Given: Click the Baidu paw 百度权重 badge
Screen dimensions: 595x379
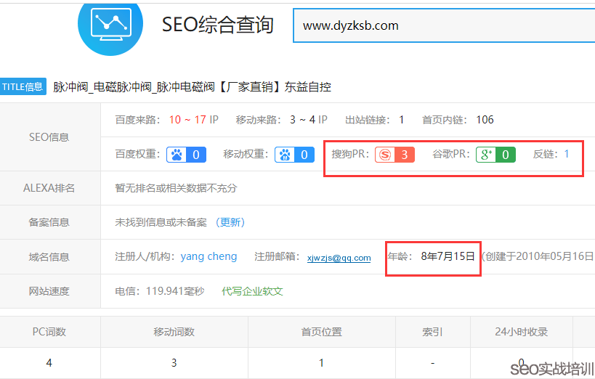Looking at the screenshot, I should tap(186, 155).
